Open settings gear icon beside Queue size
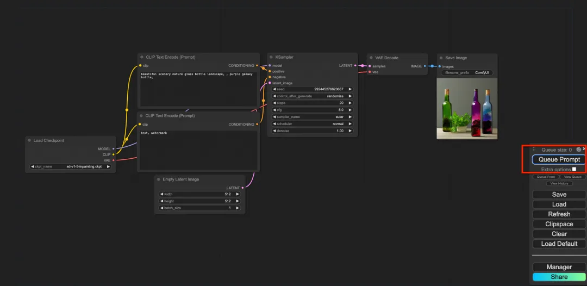Viewport: 587px width, 286px height. point(578,150)
